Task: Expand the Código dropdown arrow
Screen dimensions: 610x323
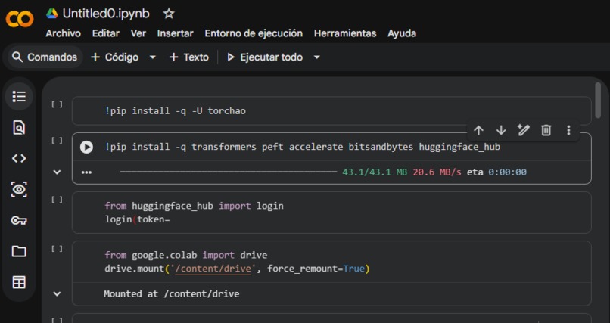Action: [153, 57]
